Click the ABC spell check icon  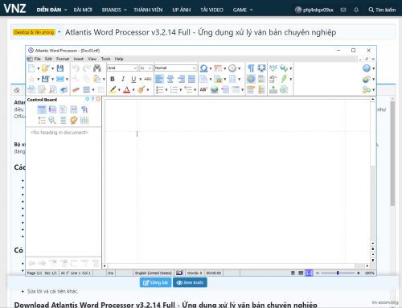[273, 68]
